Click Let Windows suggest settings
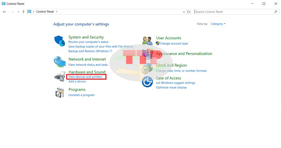 pos(176,83)
